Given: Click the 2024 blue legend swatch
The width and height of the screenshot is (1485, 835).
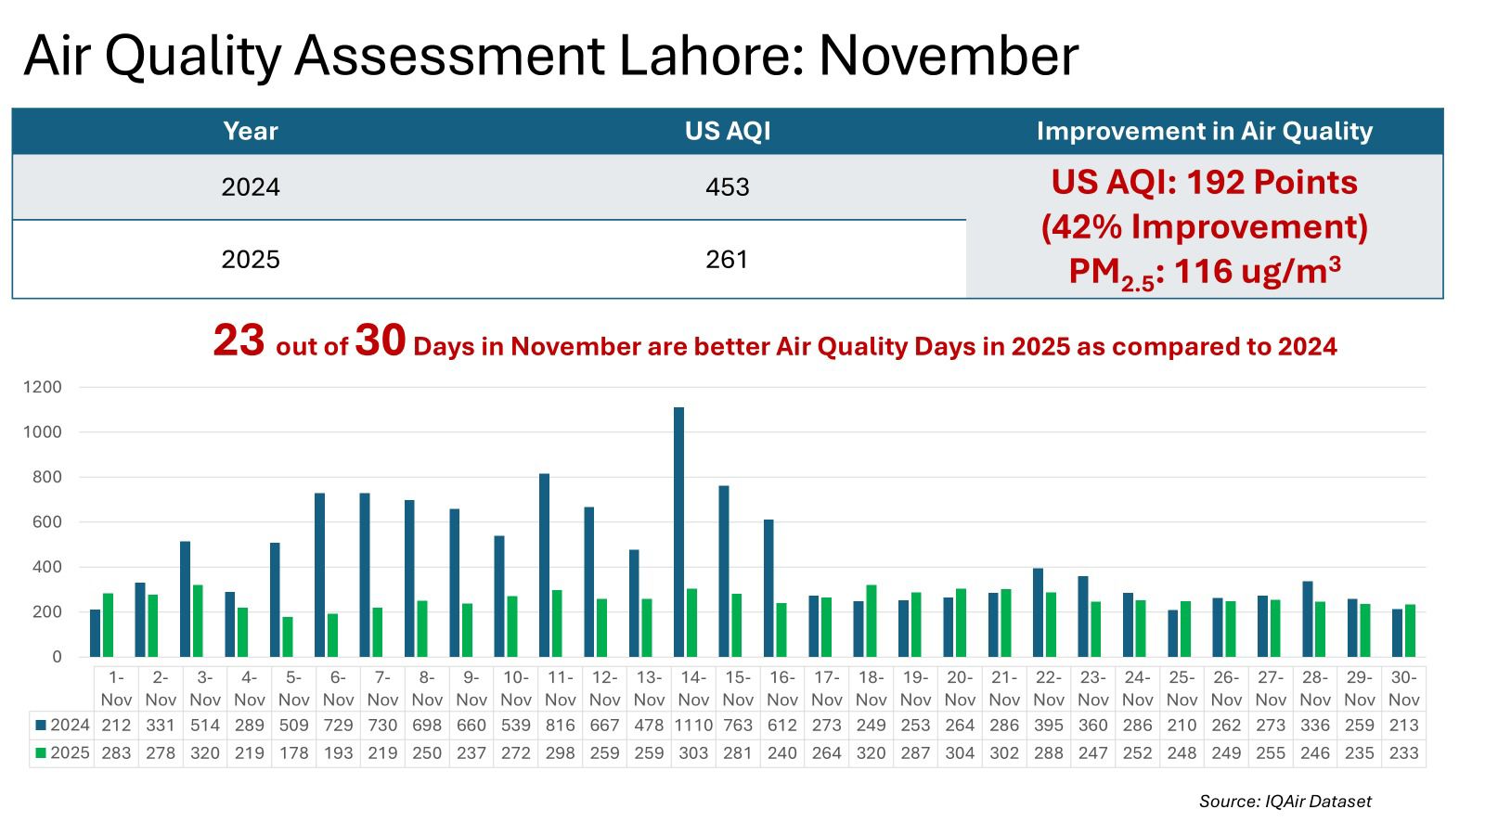Looking at the screenshot, I should (40, 726).
